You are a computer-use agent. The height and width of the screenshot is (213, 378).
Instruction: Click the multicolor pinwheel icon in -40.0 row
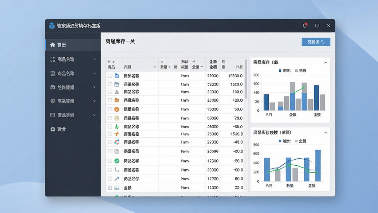(117, 142)
